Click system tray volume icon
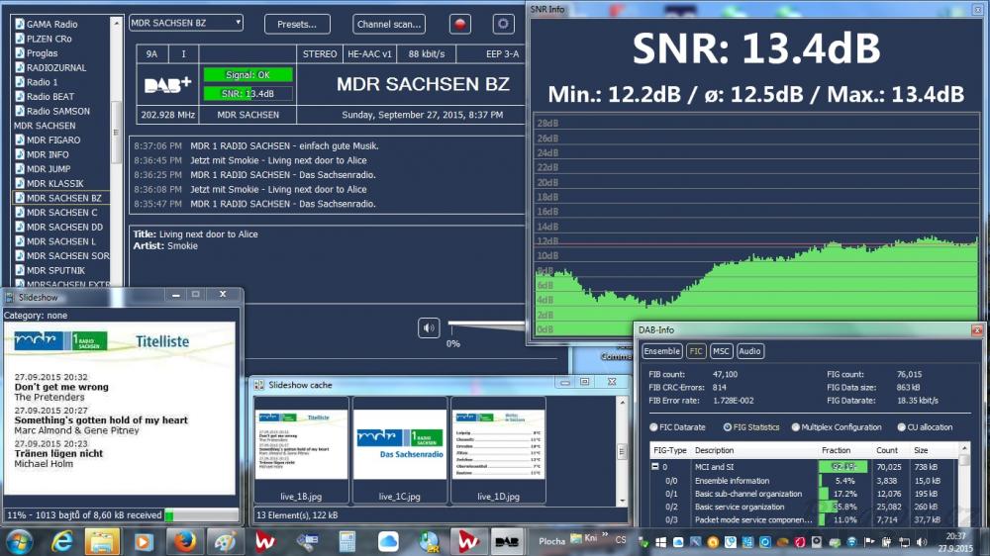Screen dimensions: 990x556 tap(921, 542)
